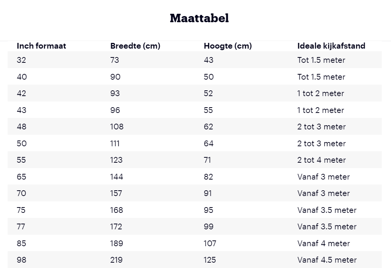The height and width of the screenshot is (268, 391).
Task: Click height value 52 in the 42 inch row
Action: pyautogui.click(x=208, y=93)
